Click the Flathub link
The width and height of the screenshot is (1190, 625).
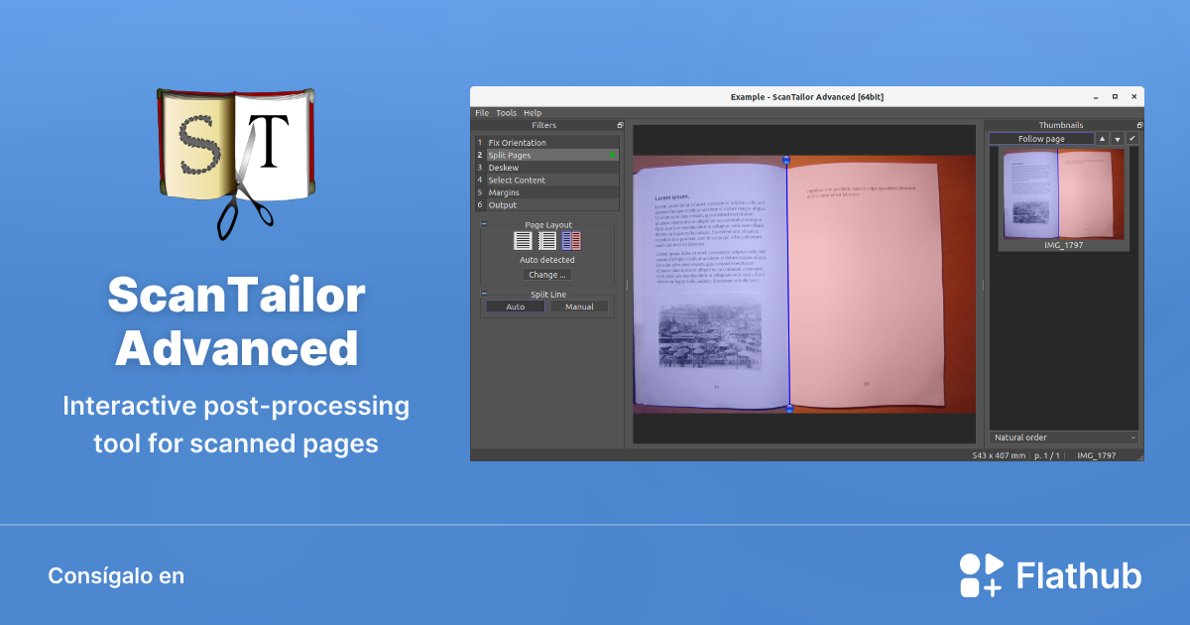click(x=1053, y=573)
